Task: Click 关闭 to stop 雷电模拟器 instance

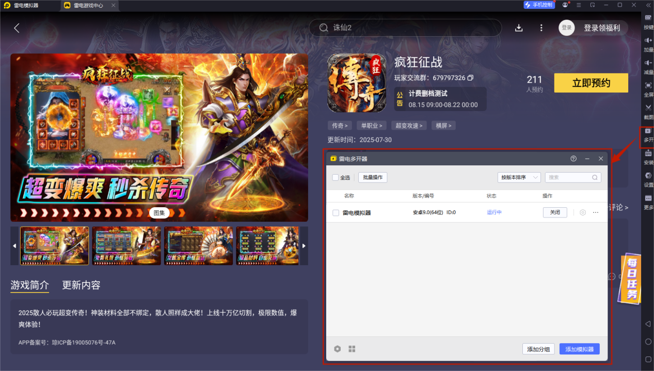Action: point(555,212)
